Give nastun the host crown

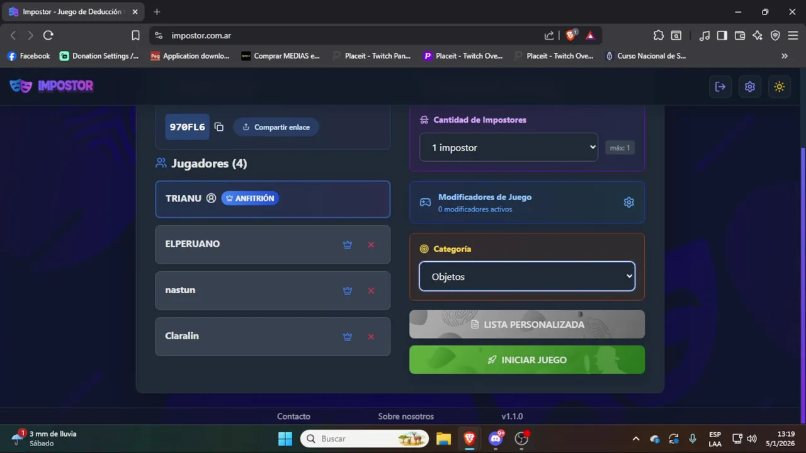tap(347, 291)
